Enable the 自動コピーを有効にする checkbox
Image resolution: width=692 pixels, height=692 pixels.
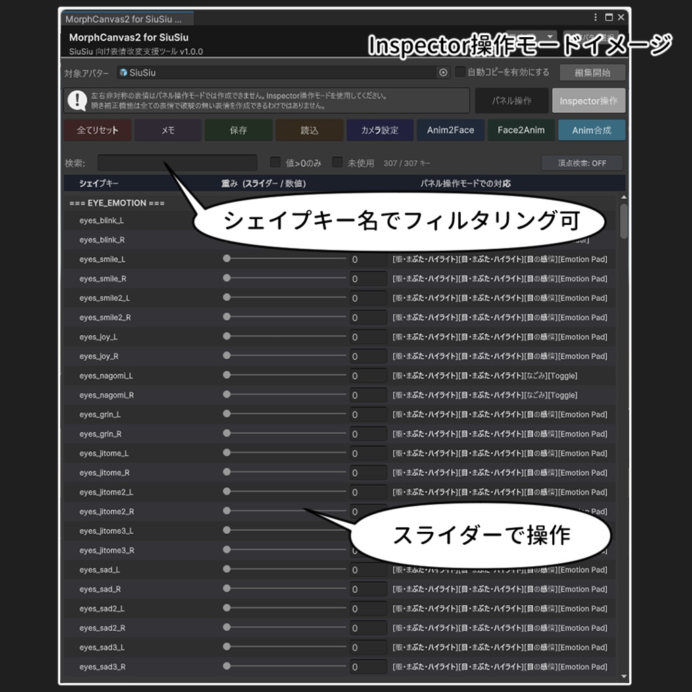(460, 72)
